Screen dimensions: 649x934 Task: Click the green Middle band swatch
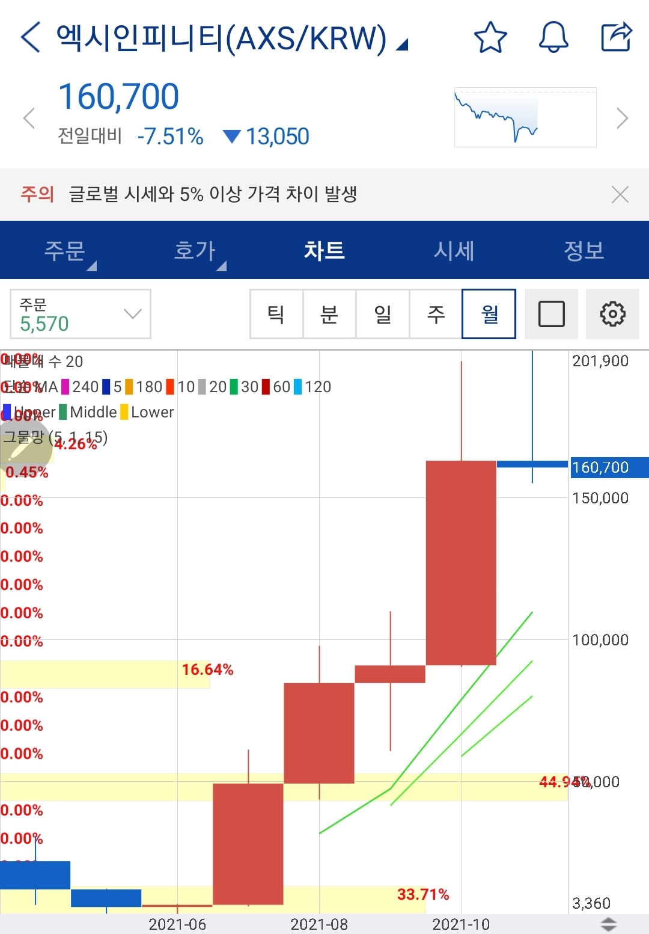[63, 412]
